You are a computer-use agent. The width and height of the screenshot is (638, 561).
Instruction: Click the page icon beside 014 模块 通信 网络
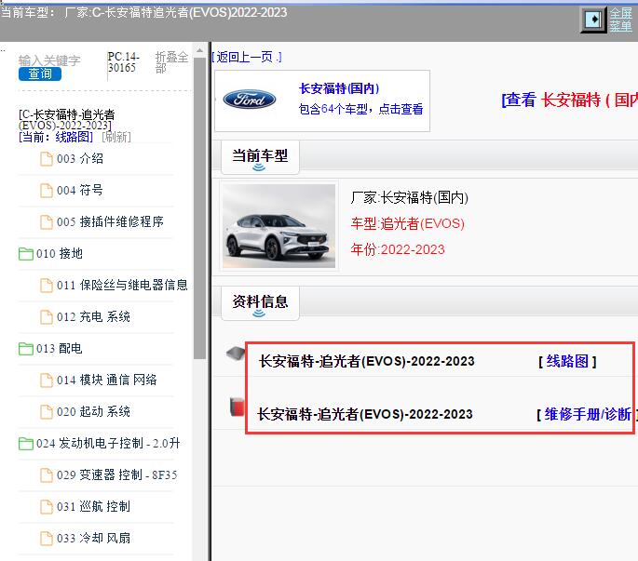click(47, 381)
